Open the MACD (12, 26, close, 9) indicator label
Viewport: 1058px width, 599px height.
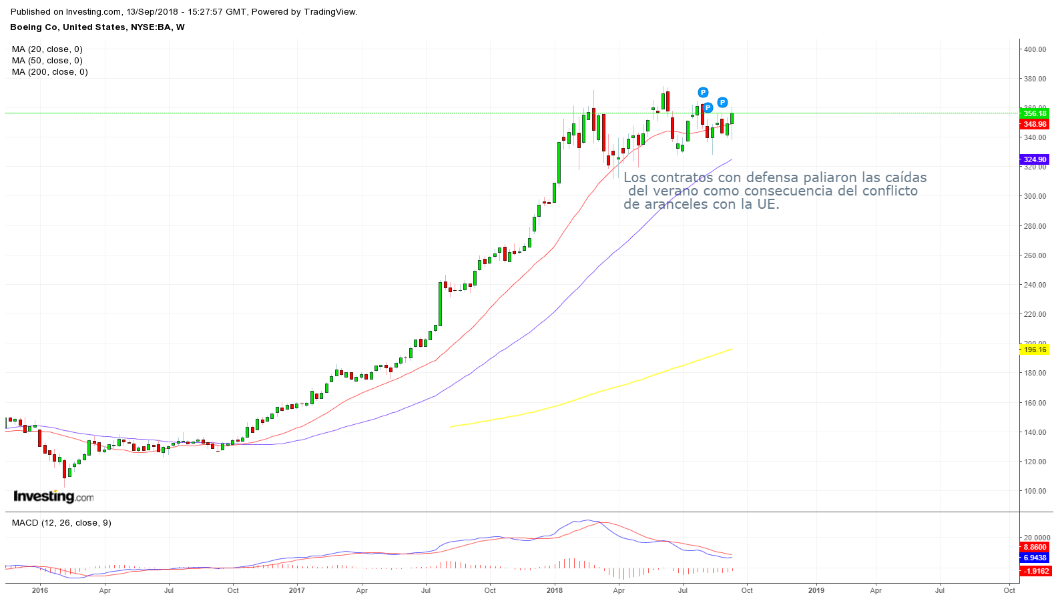point(61,523)
